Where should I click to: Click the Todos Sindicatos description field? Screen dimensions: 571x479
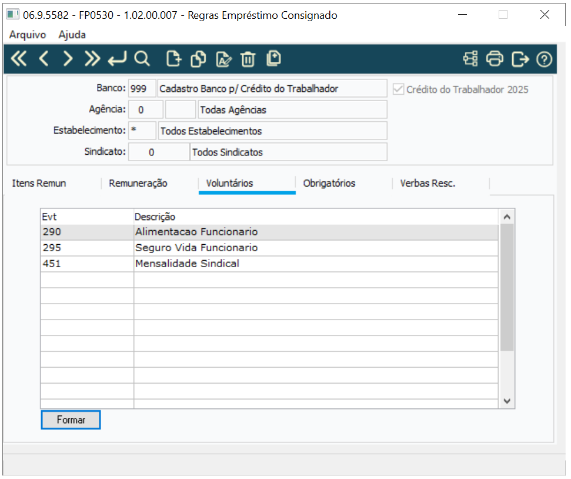coord(288,152)
